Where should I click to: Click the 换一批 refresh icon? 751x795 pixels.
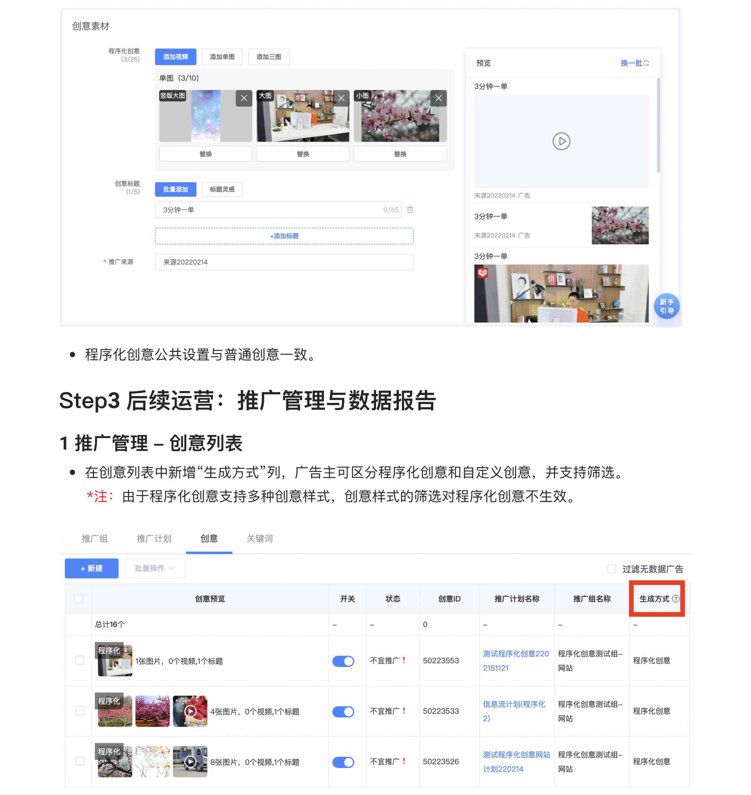646,63
